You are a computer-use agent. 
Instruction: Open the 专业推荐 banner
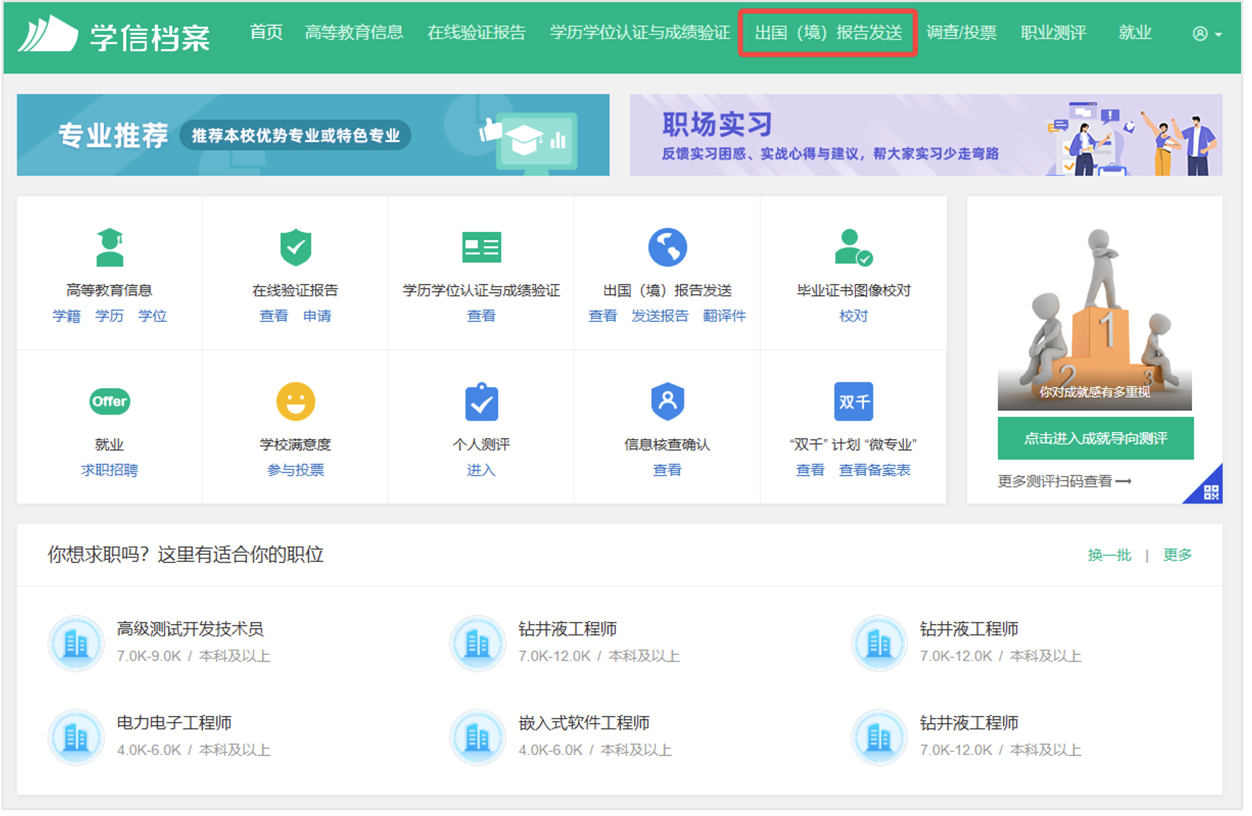313,135
